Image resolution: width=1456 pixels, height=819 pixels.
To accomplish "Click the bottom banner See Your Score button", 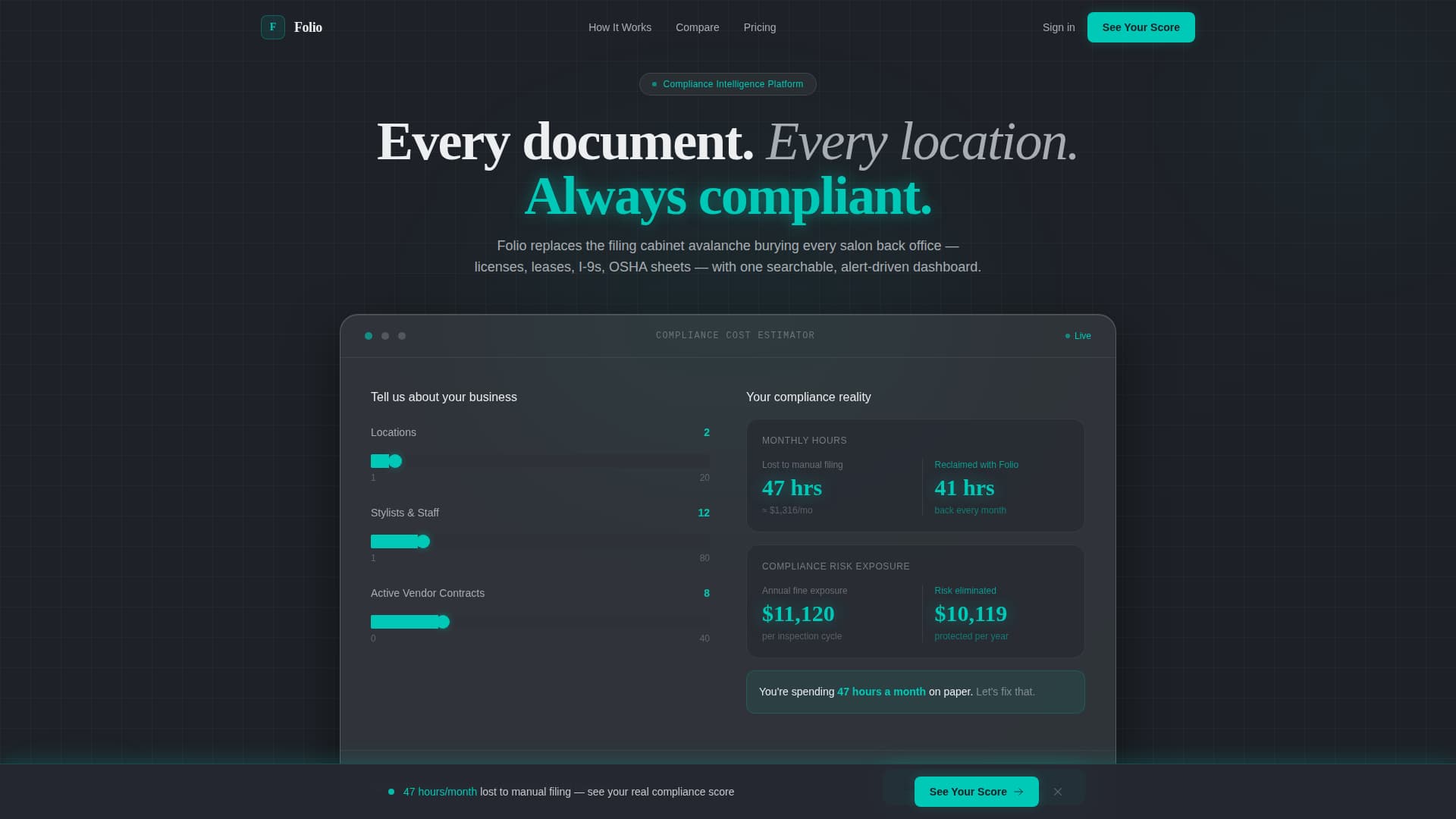I will tap(976, 792).
